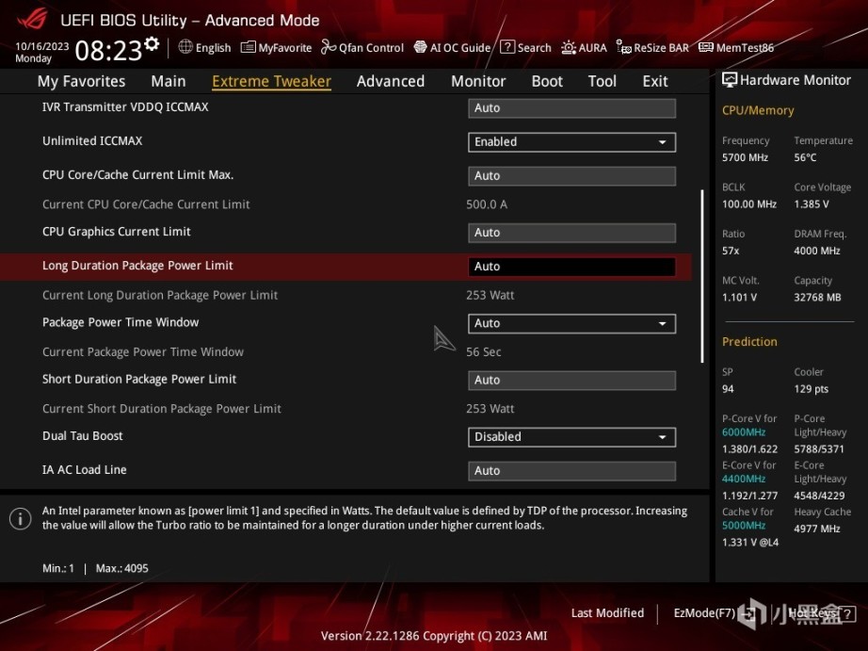868x651 pixels.
Task: Open the Tool tab
Action: click(x=602, y=81)
